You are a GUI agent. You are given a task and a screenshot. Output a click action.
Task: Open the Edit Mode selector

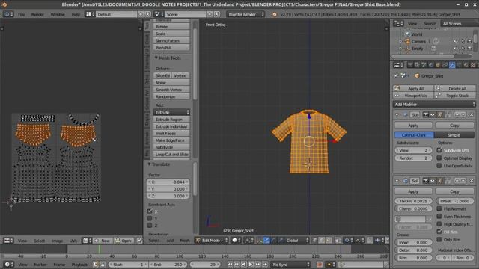(x=212, y=241)
